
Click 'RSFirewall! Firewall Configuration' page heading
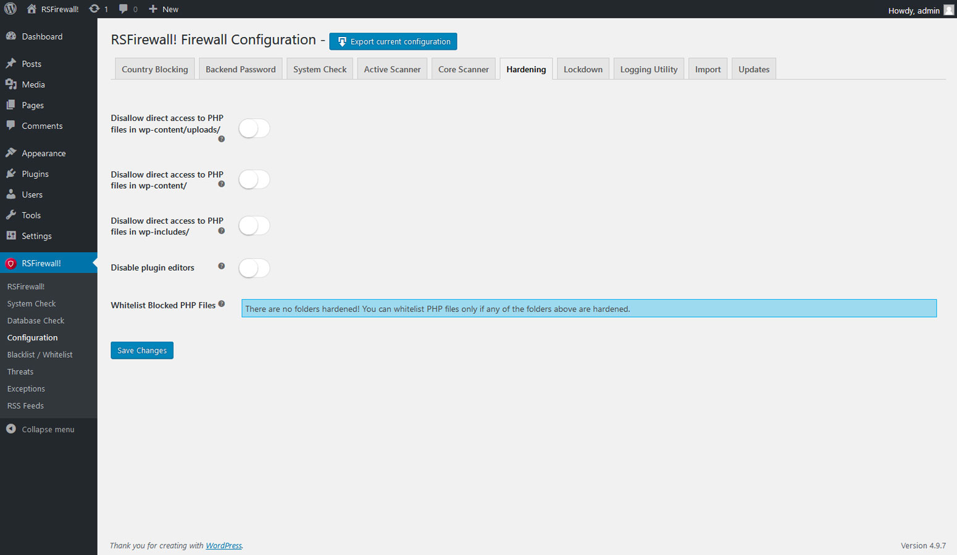[x=214, y=40]
